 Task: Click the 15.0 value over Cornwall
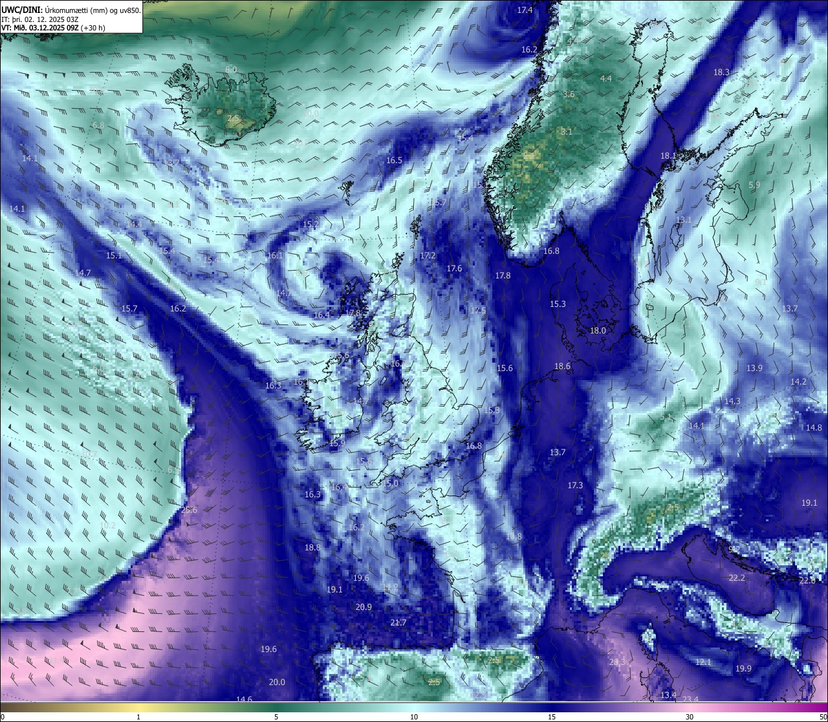(x=390, y=484)
